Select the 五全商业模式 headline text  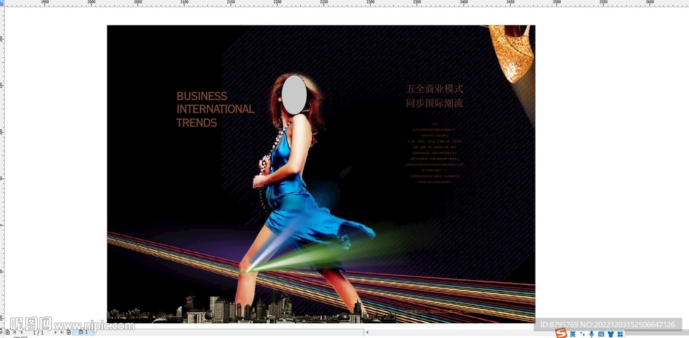click(435, 90)
